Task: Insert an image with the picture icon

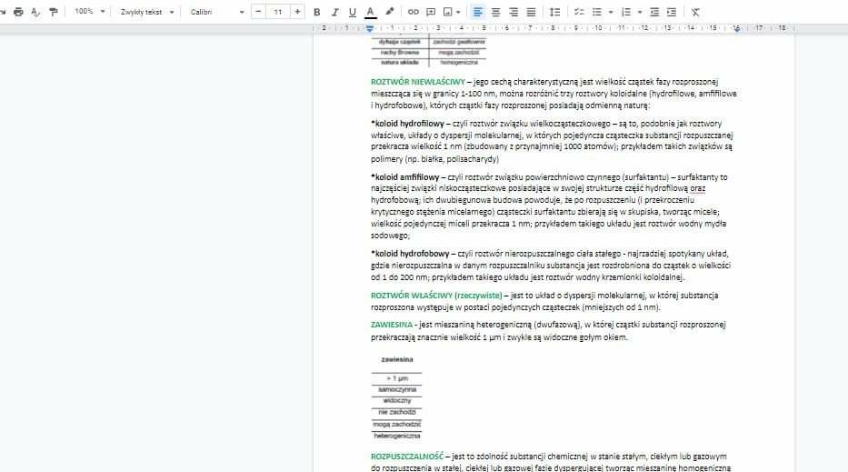Action: click(x=448, y=12)
